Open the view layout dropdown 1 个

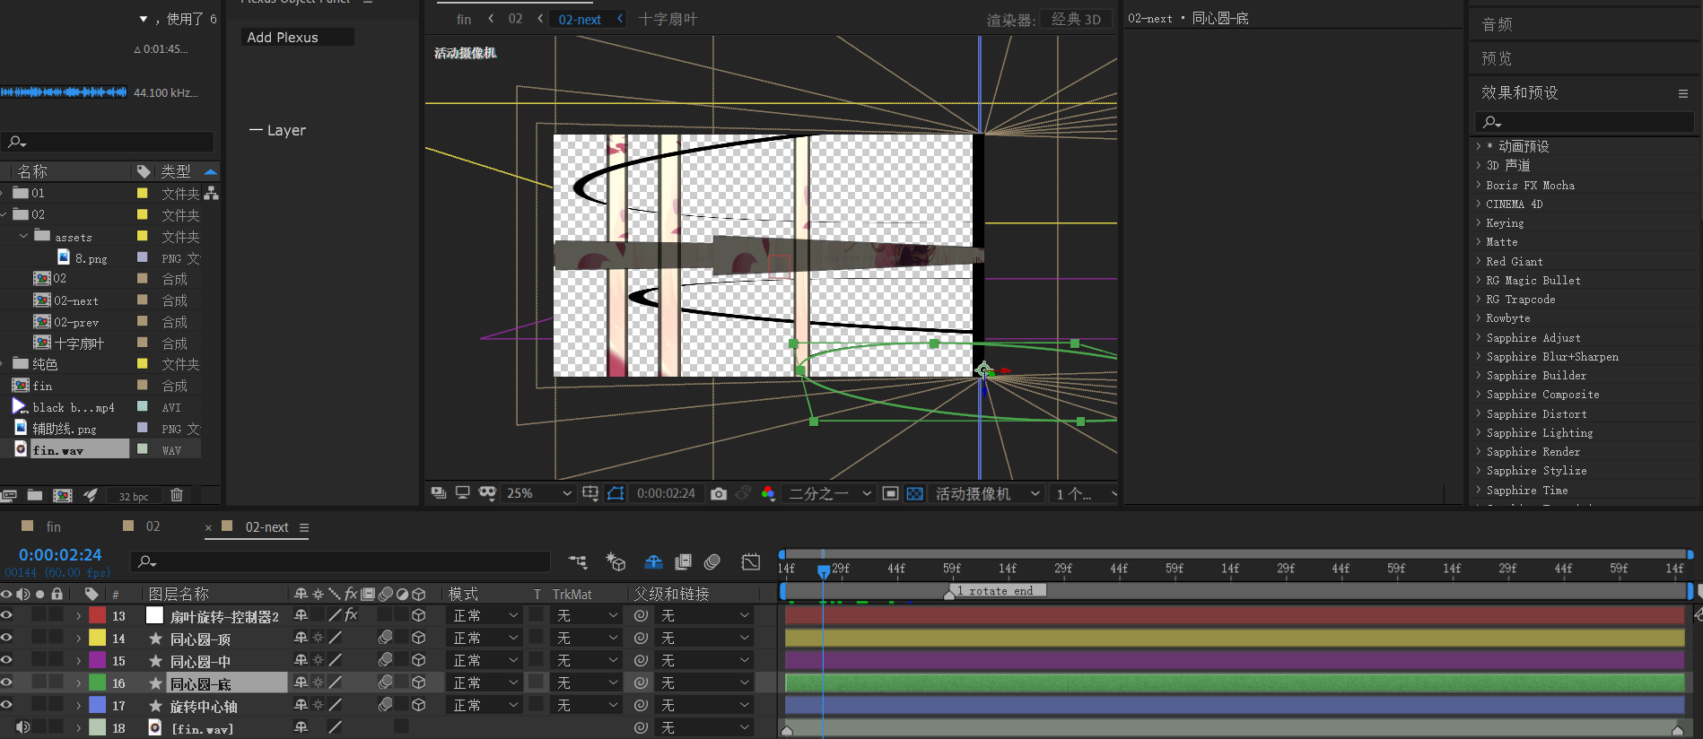tap(1086, 493)
